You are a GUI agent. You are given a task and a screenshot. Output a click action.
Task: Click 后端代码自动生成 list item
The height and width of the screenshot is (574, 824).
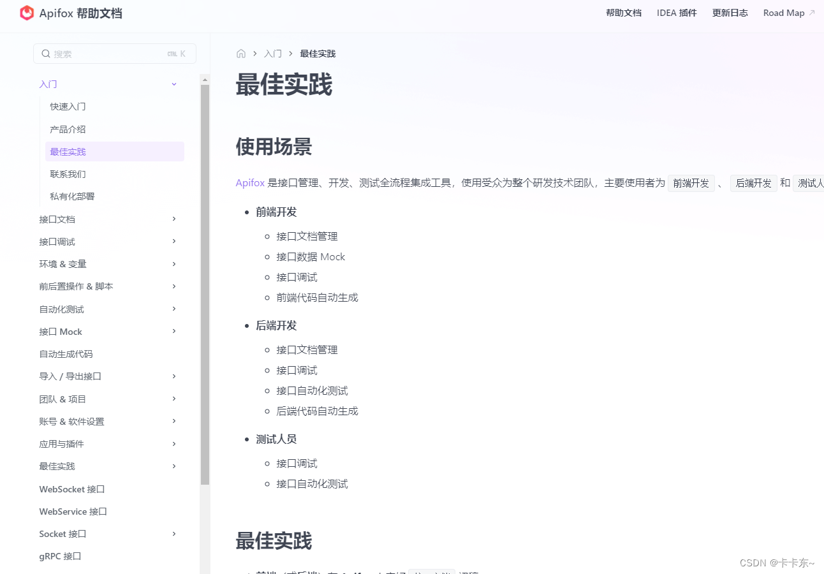click(x=317, y=411)
